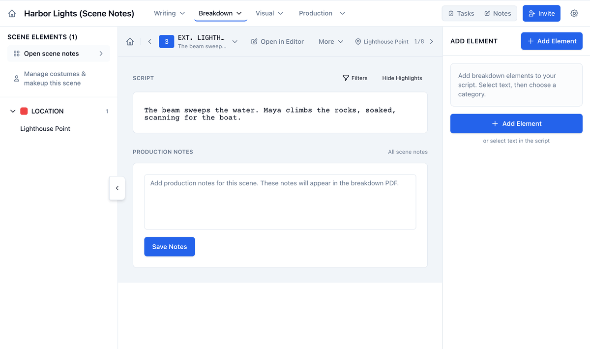
Task: Click Add Element in the panel header
Action: tap(552, 41)
